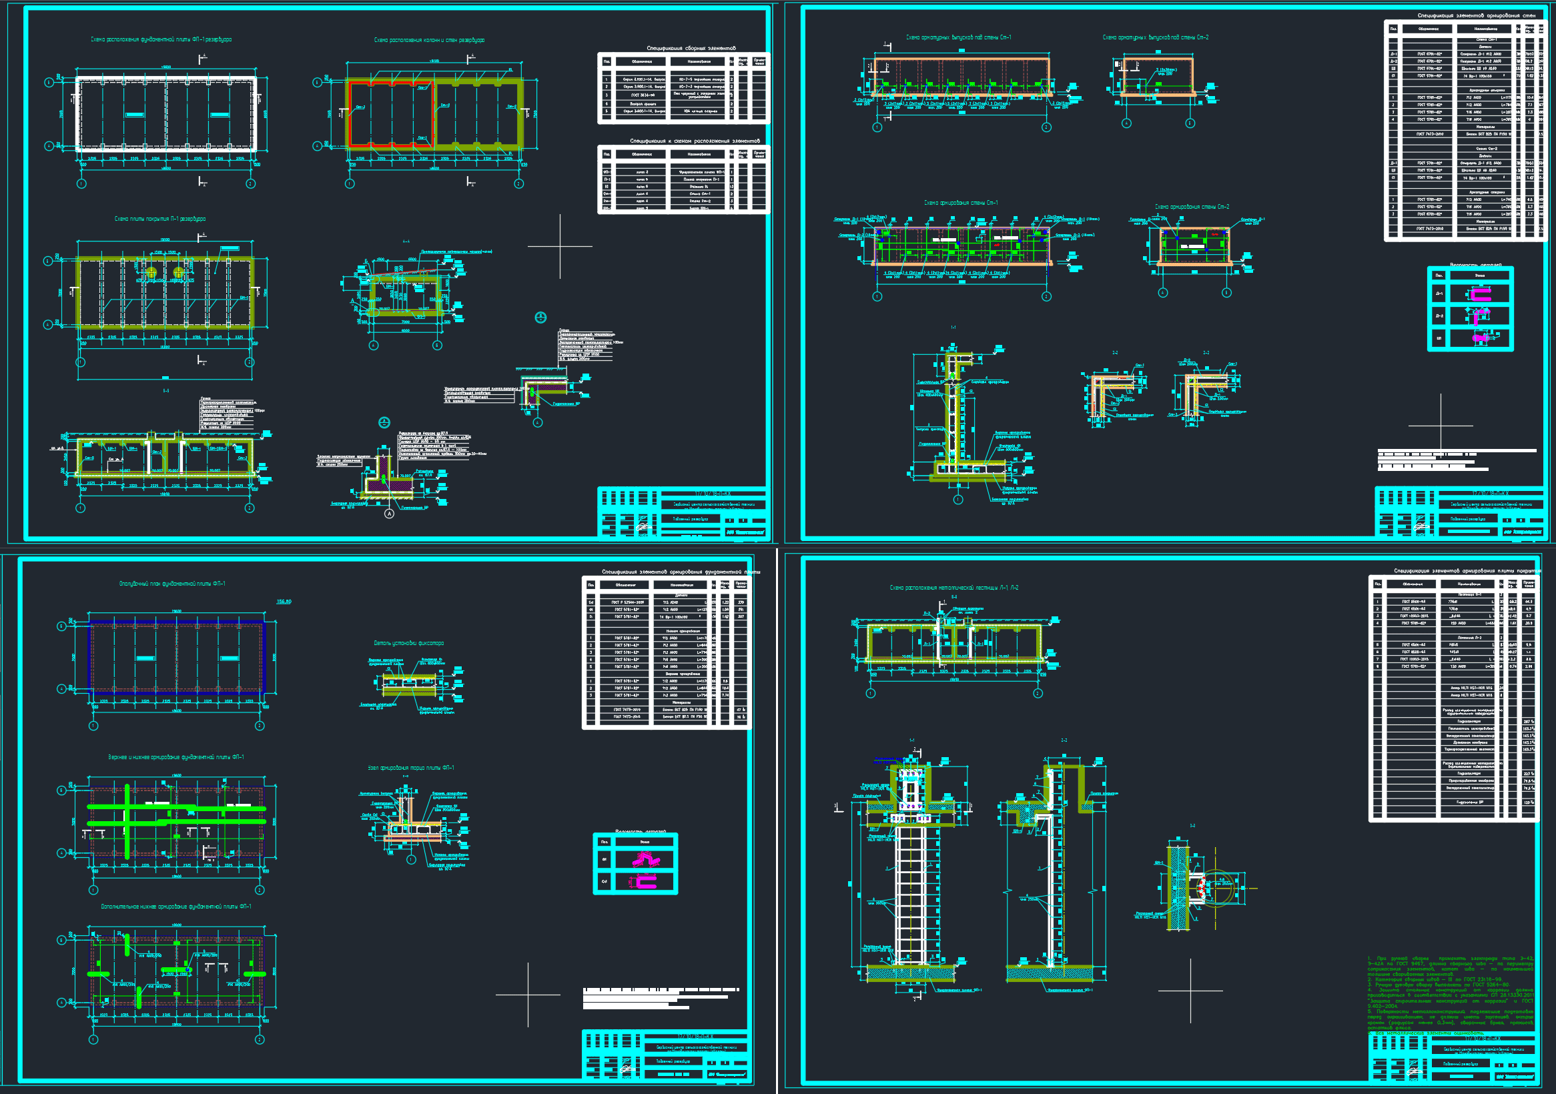The height and width of the screenshot is (1094, 1556).
Task: Select title 'Узел армирования торца плиты ФП-1'
Action: click(x=411, y=768)
